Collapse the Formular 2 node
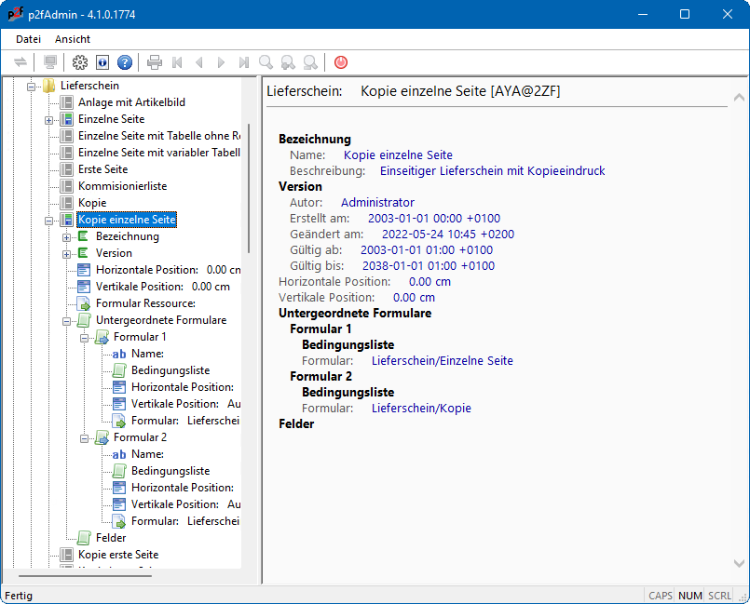The image size is (750, 604). point(85,437)
